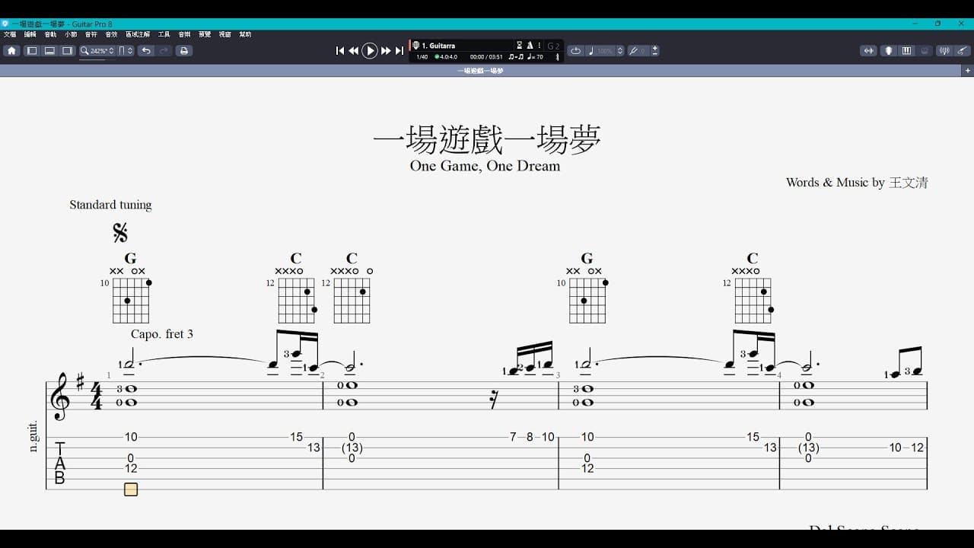Print the score with the printer icon
974x548 pixels.
(x=183, y=51)
